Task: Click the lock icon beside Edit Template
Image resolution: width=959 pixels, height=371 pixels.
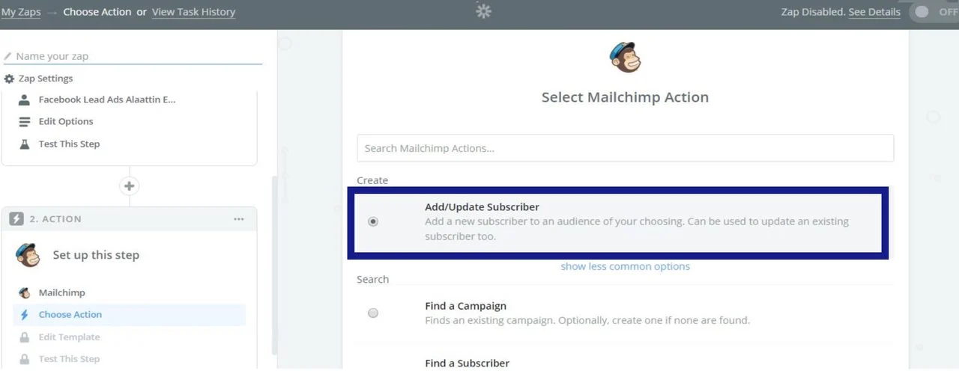Action: (x=25, y=337)
